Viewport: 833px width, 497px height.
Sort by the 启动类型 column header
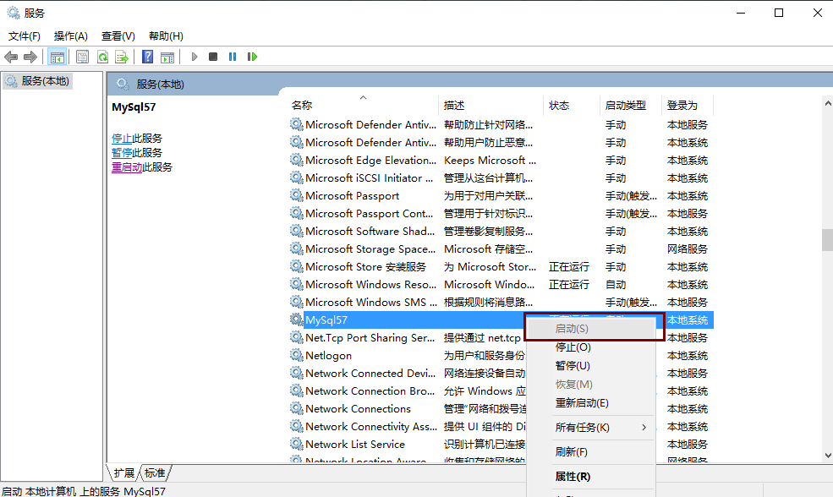coord(631,105)
